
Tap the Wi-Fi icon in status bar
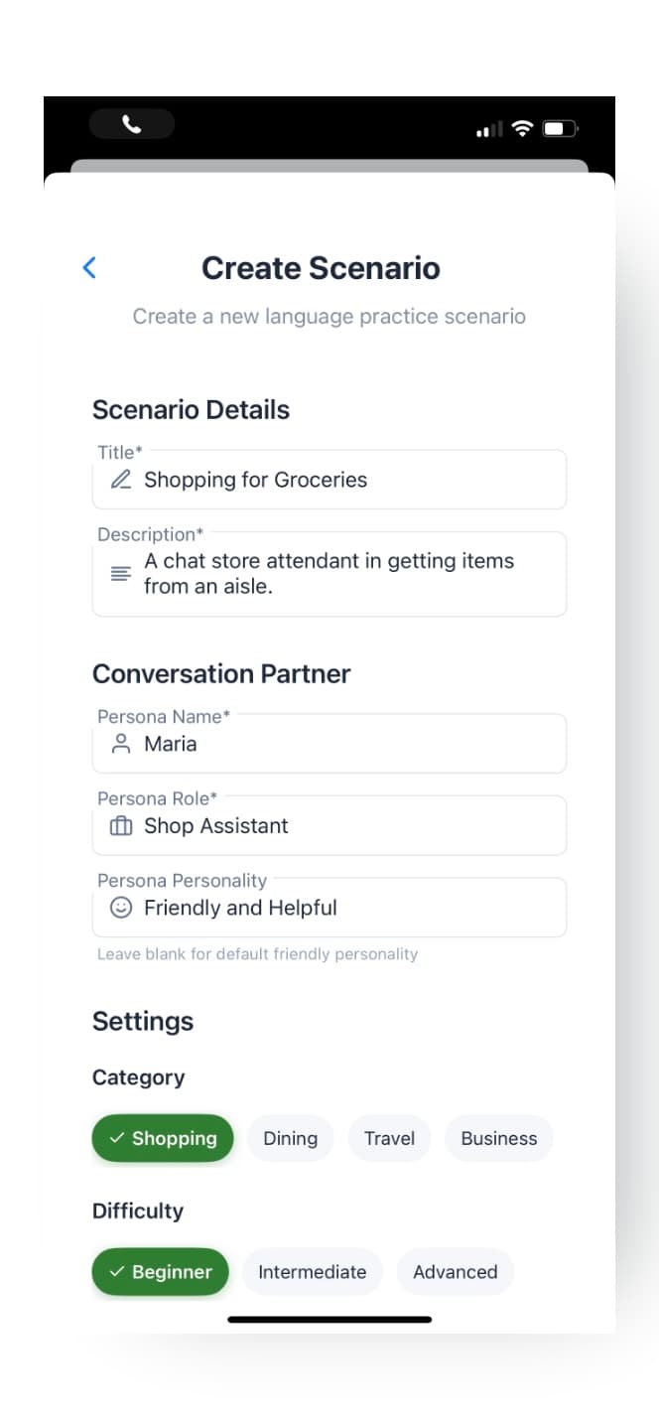522,129
